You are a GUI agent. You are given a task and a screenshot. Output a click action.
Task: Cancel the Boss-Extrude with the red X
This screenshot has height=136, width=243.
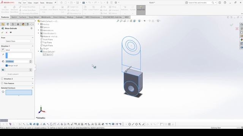6,32
